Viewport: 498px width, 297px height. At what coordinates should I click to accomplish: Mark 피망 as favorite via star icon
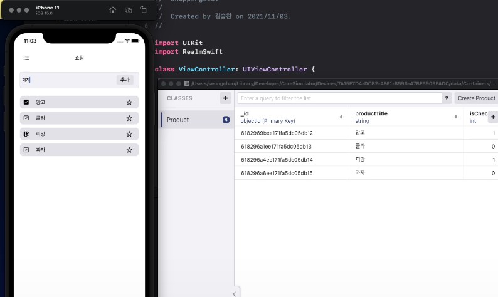coord(129,134)
